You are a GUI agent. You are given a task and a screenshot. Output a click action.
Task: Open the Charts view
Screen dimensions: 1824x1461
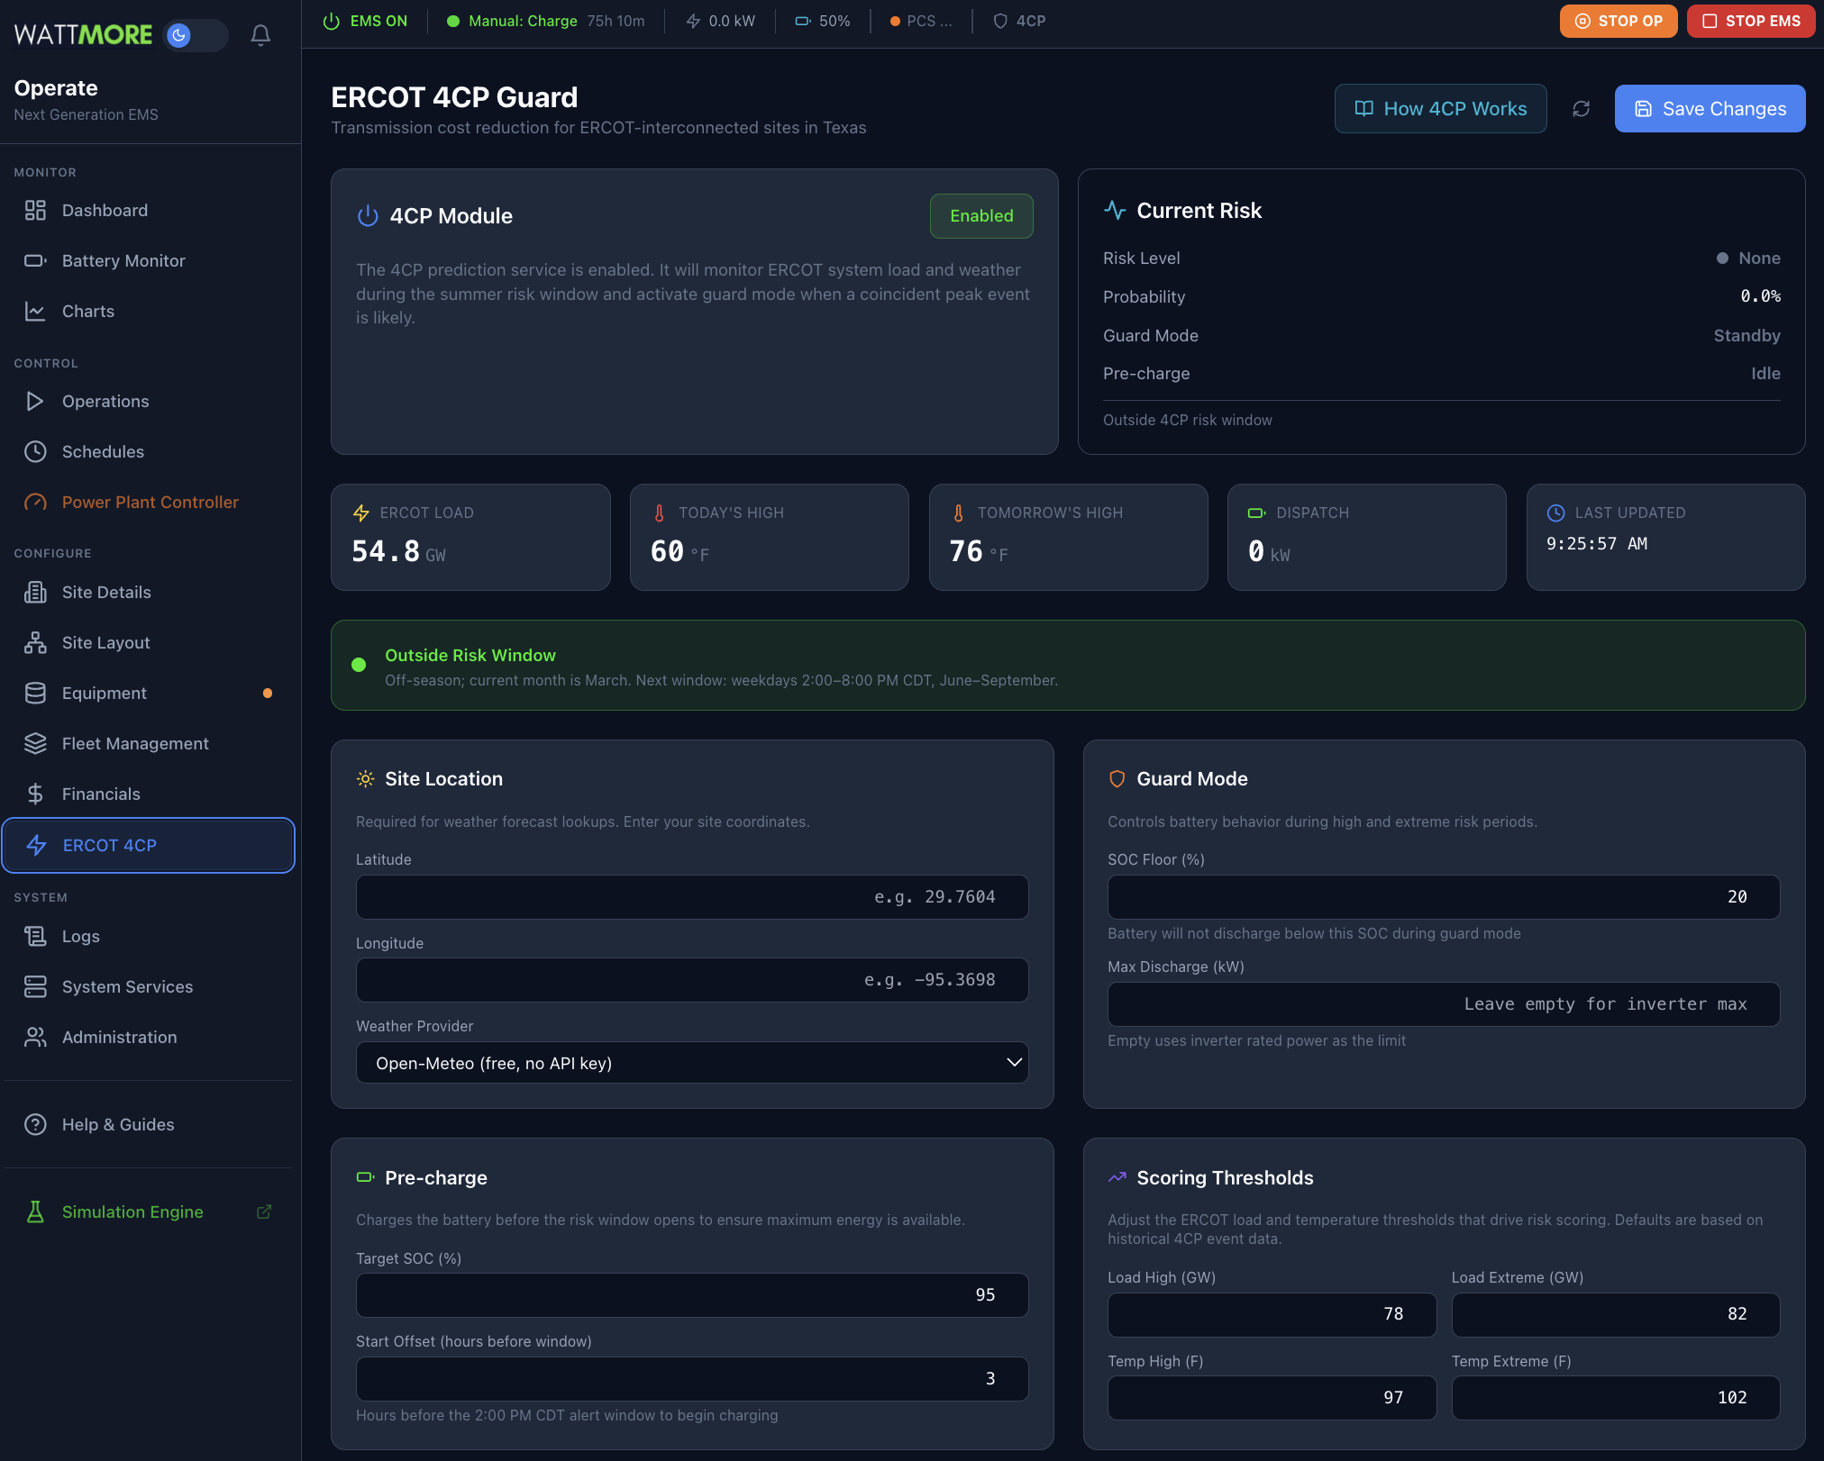click(87, 311)
